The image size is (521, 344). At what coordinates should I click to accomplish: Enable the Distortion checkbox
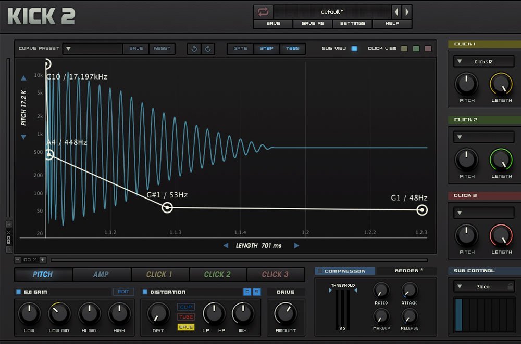[145, 292]
